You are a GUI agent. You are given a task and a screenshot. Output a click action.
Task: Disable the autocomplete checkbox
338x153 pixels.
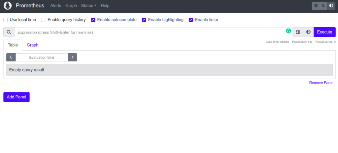click(93, 20)
